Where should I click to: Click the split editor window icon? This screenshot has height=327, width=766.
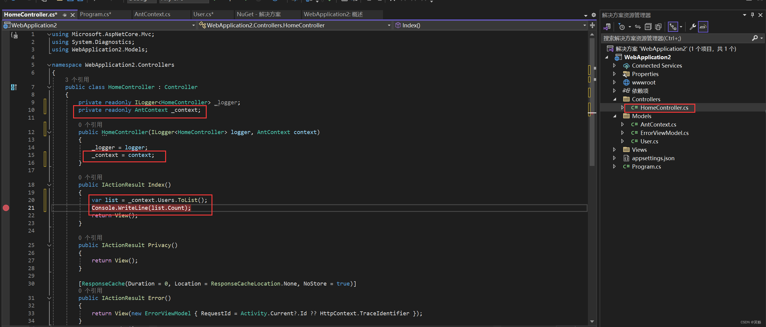pos(592,25)
